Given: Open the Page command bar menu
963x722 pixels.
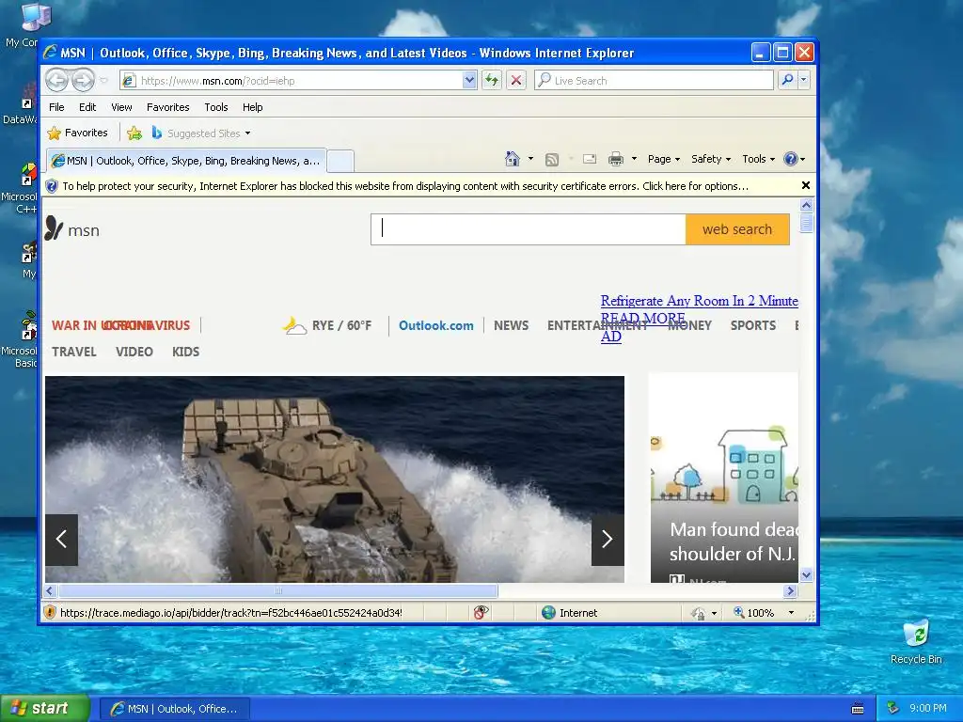Looking at the screenshot, I should (664, 159).
